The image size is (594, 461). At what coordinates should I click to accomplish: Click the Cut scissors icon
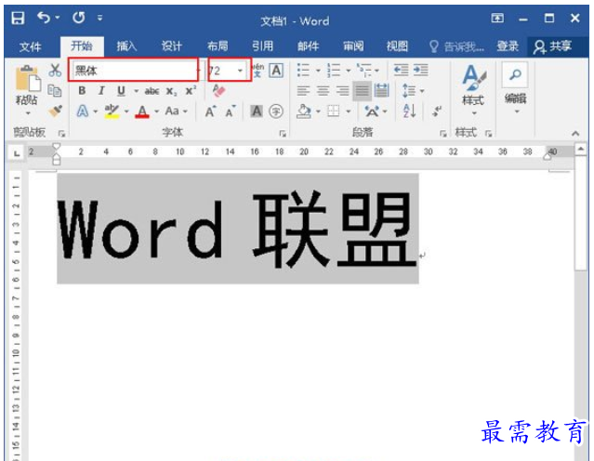(55, 70)
